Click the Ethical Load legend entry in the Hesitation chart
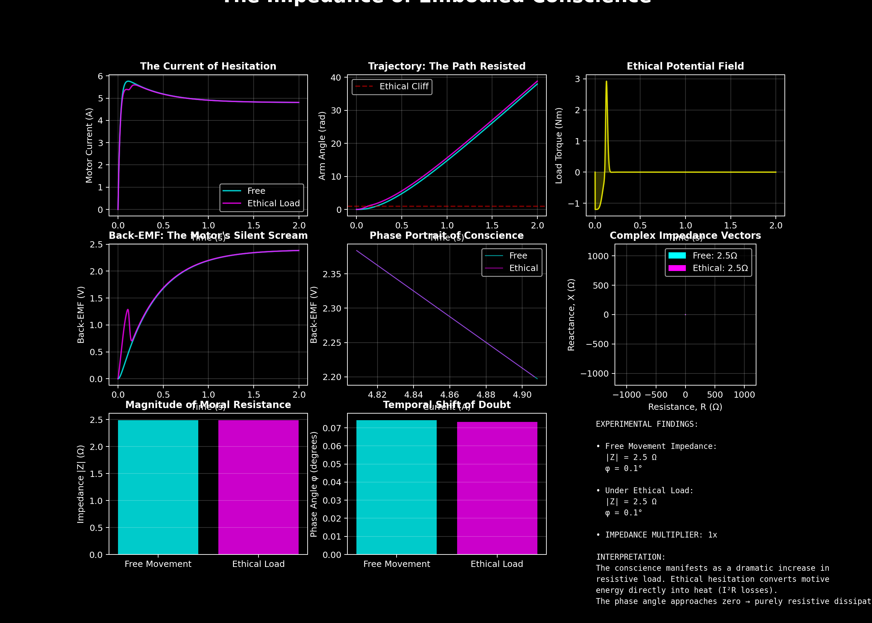 [273, 204]
